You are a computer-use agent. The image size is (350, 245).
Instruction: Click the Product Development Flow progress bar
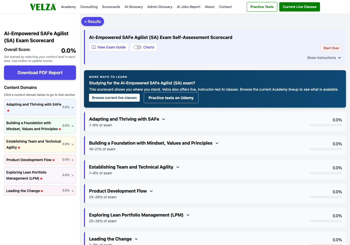tap(326, 197)
